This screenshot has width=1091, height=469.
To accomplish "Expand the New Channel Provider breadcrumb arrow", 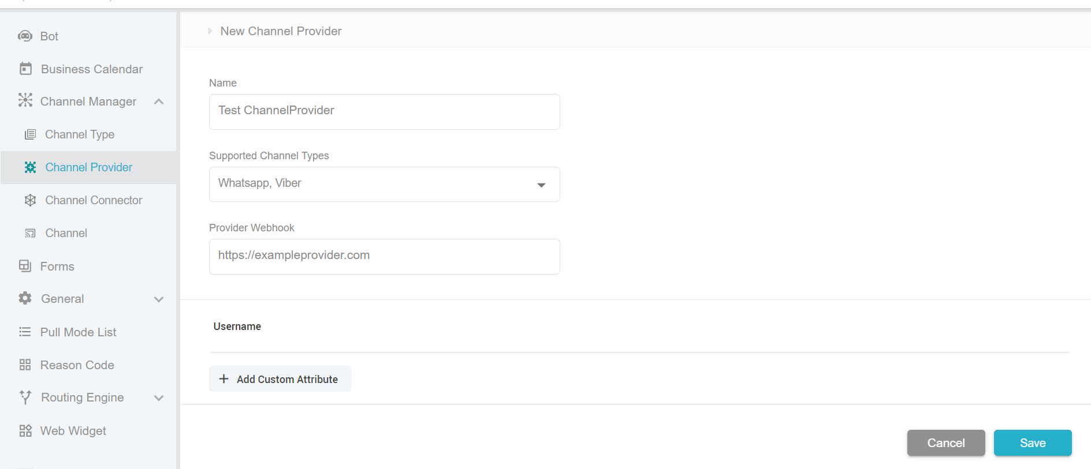I will (210, 31).
